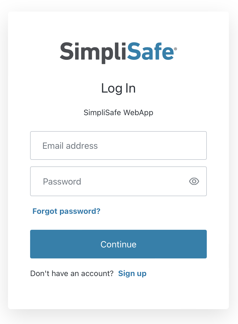The width and height of the screenshot is (238, 324).
Task: Click the Log In heading
Action: [118, 88]
